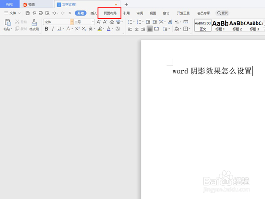Decrease indent with the outdent icon

148,22
